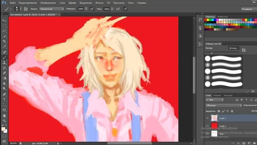Toggle Quick Mask mode
Screen dimensions: 257x145
(x=4, y=136)
